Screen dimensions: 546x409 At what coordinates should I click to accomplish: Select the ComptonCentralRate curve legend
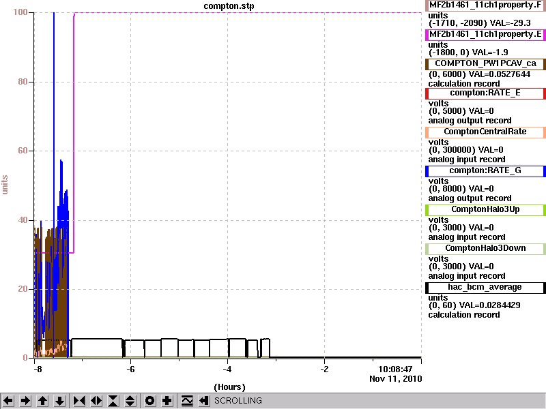tap(485, 132)
